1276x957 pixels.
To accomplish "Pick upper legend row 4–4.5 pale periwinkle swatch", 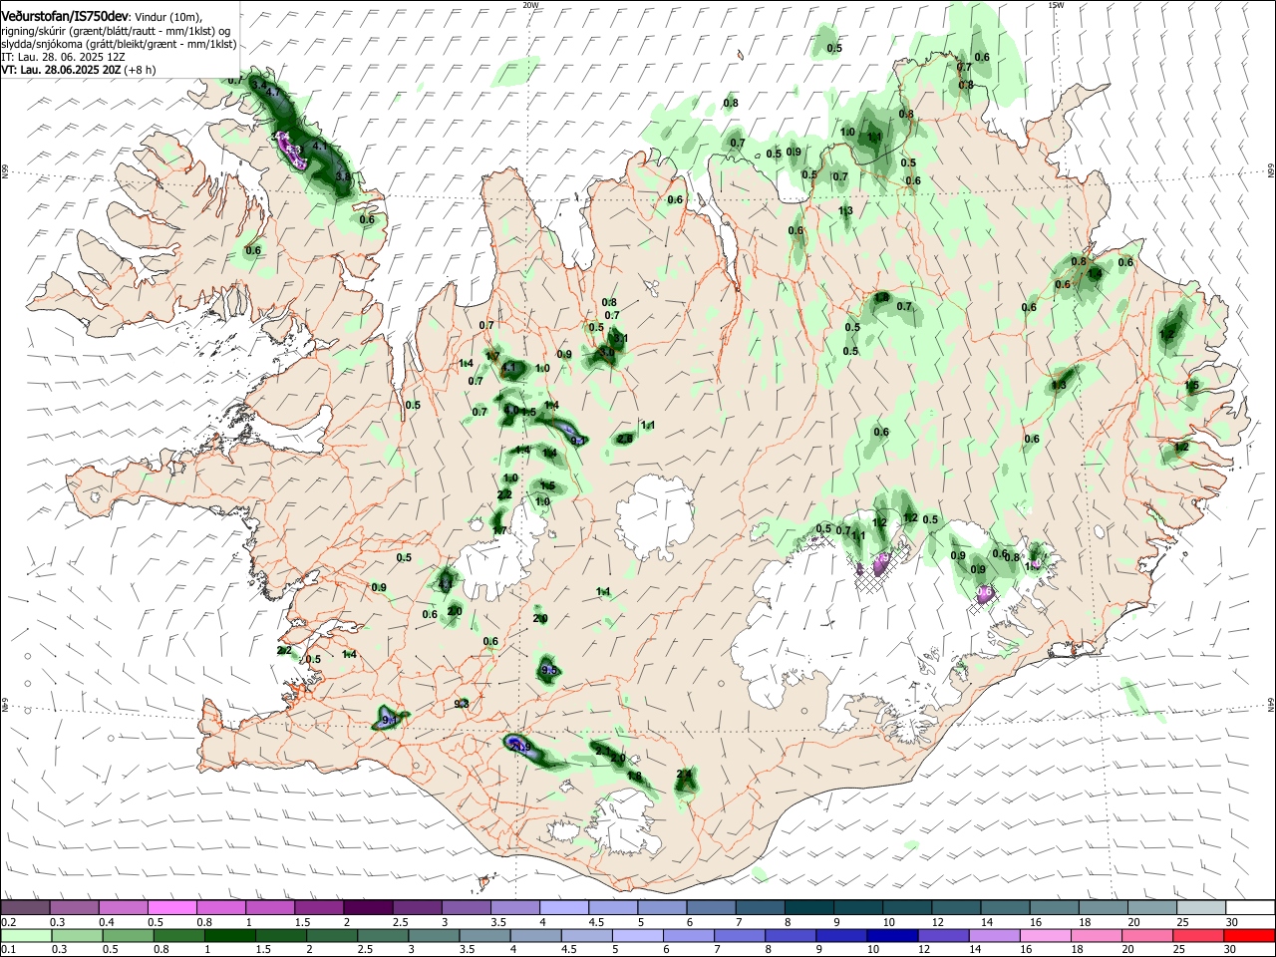I will click(564, 908).
